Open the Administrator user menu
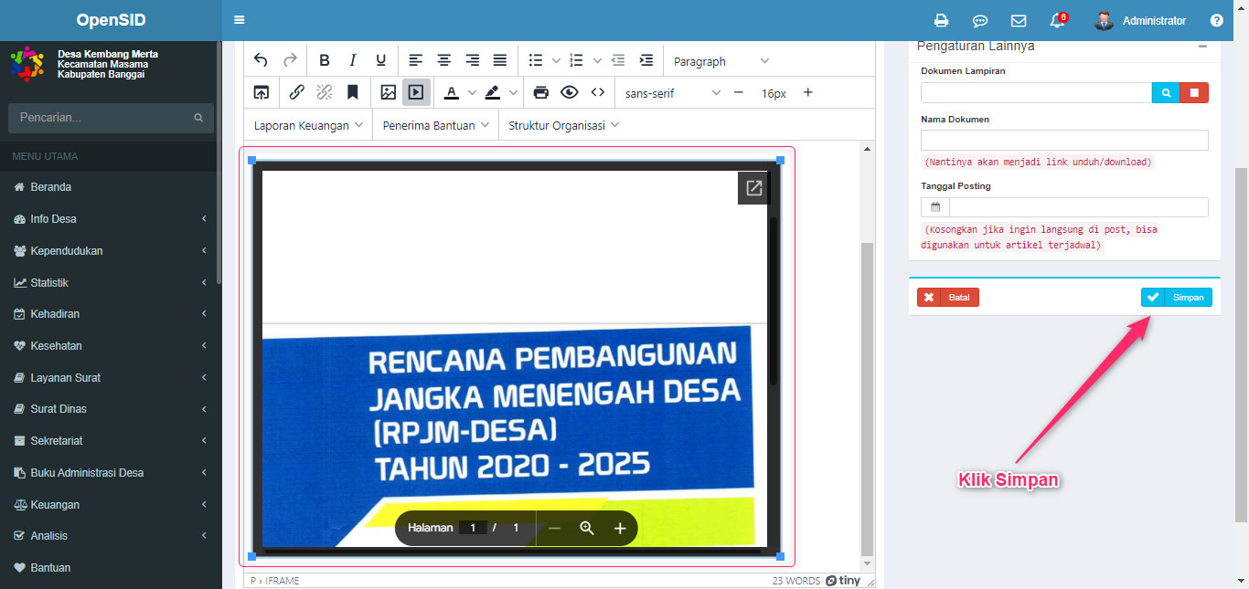The height and width of the screenshot is (589, 1249). [x=1140, y=20]
